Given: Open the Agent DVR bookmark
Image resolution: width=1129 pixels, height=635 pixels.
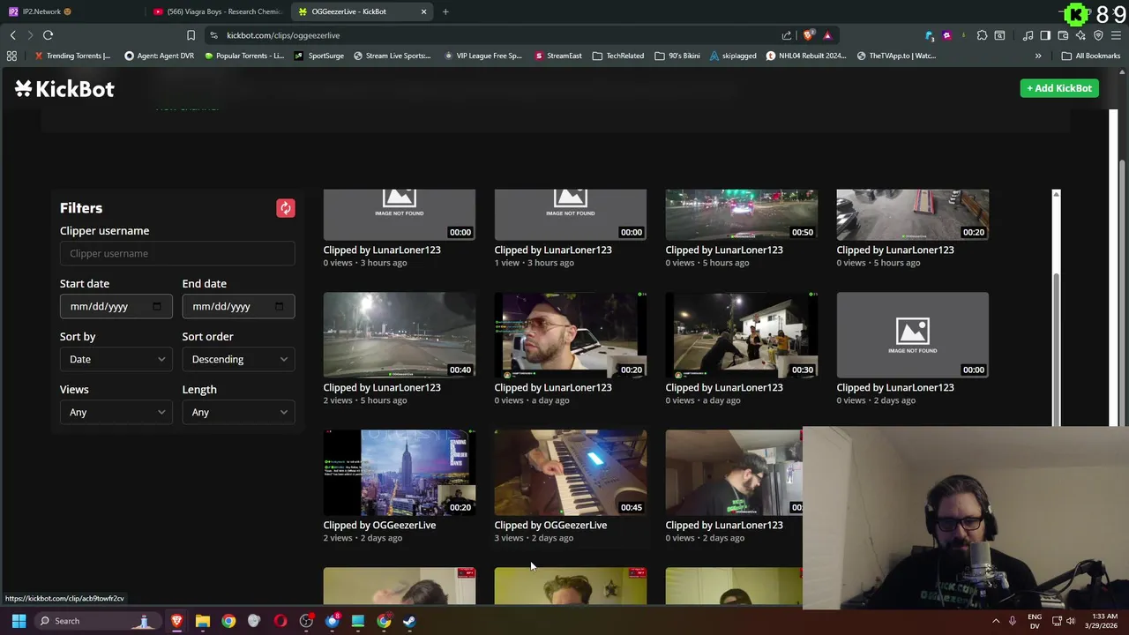Looking at the screenshot, I should click(x=160, y=56).
